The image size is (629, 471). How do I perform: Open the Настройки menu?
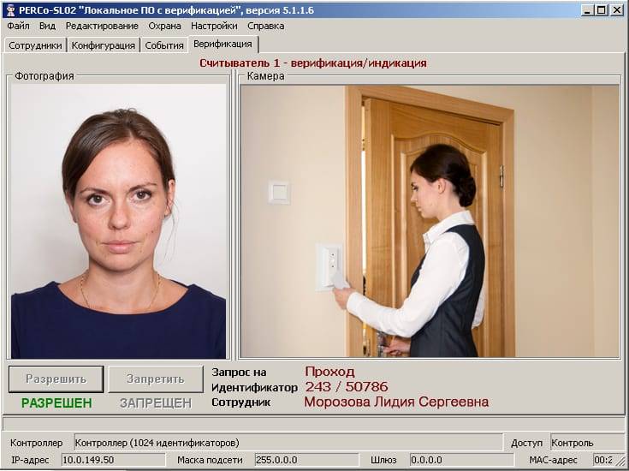click(214, 26)
